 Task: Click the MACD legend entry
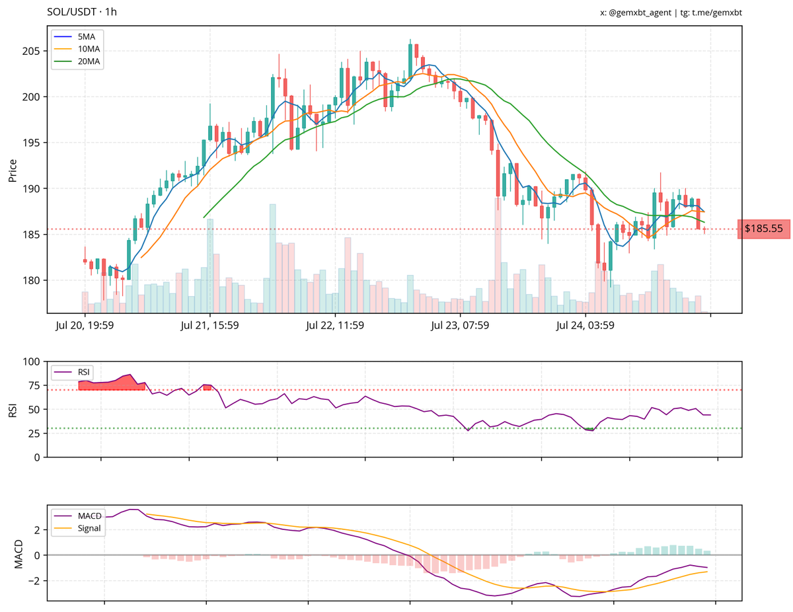[79, 516]
